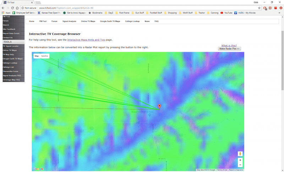Open the Apps grid in bookmarks bar
This screenshot has height=172, width=284.
[6, 13]
